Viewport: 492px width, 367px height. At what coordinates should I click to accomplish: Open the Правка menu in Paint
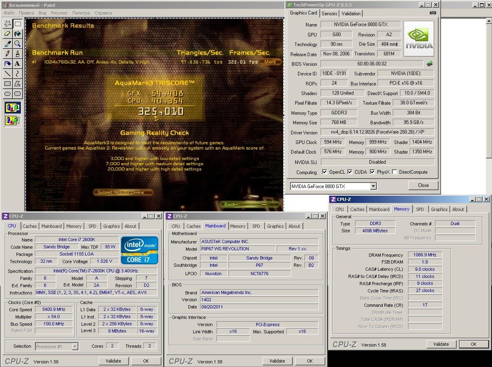coord(26,13)
